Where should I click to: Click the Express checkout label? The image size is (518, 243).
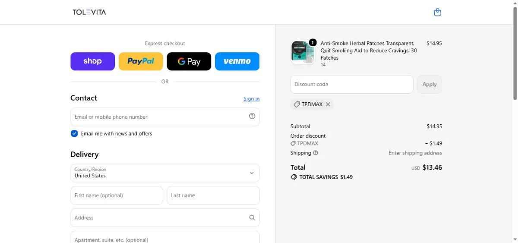click(165, 43)
